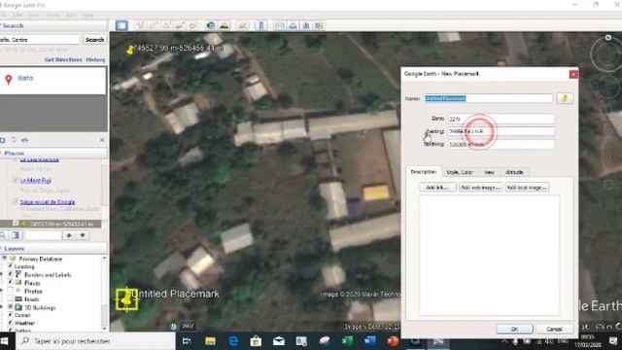
Task: Toggle the Borders and Labels layer checkbox
Action: (11, 274)
